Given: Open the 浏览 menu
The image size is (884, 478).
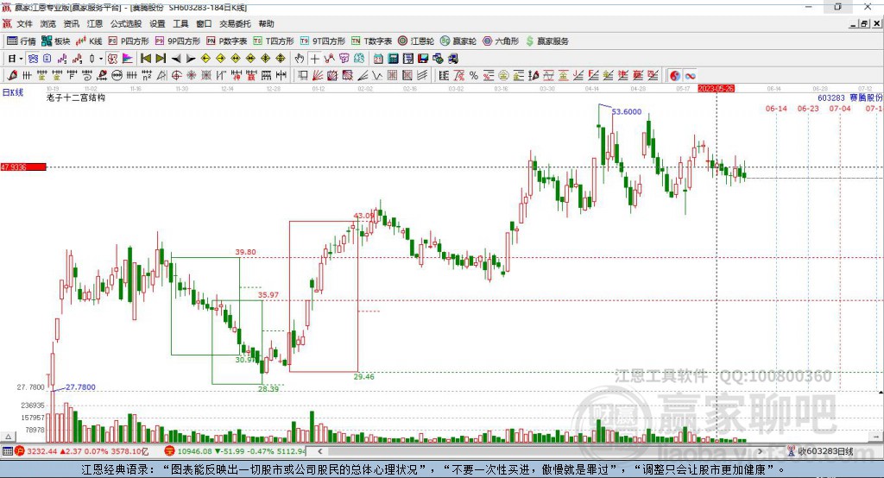Looking at the screenshot, I should (x=48, y=23).
